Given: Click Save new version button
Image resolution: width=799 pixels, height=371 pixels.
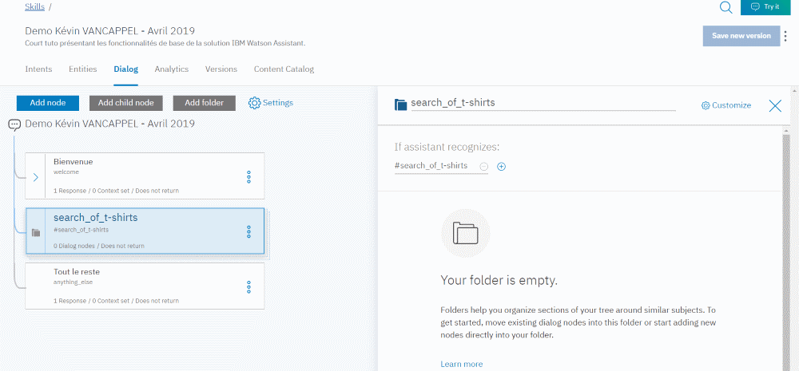Looking at the screenshot, I should (x=741, y=36).
